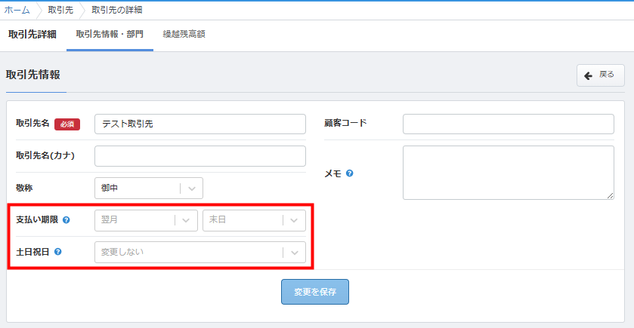Go to ホーム breadcrumb link
The height and width of the screenshot is (328, 634).
[17, 10]
